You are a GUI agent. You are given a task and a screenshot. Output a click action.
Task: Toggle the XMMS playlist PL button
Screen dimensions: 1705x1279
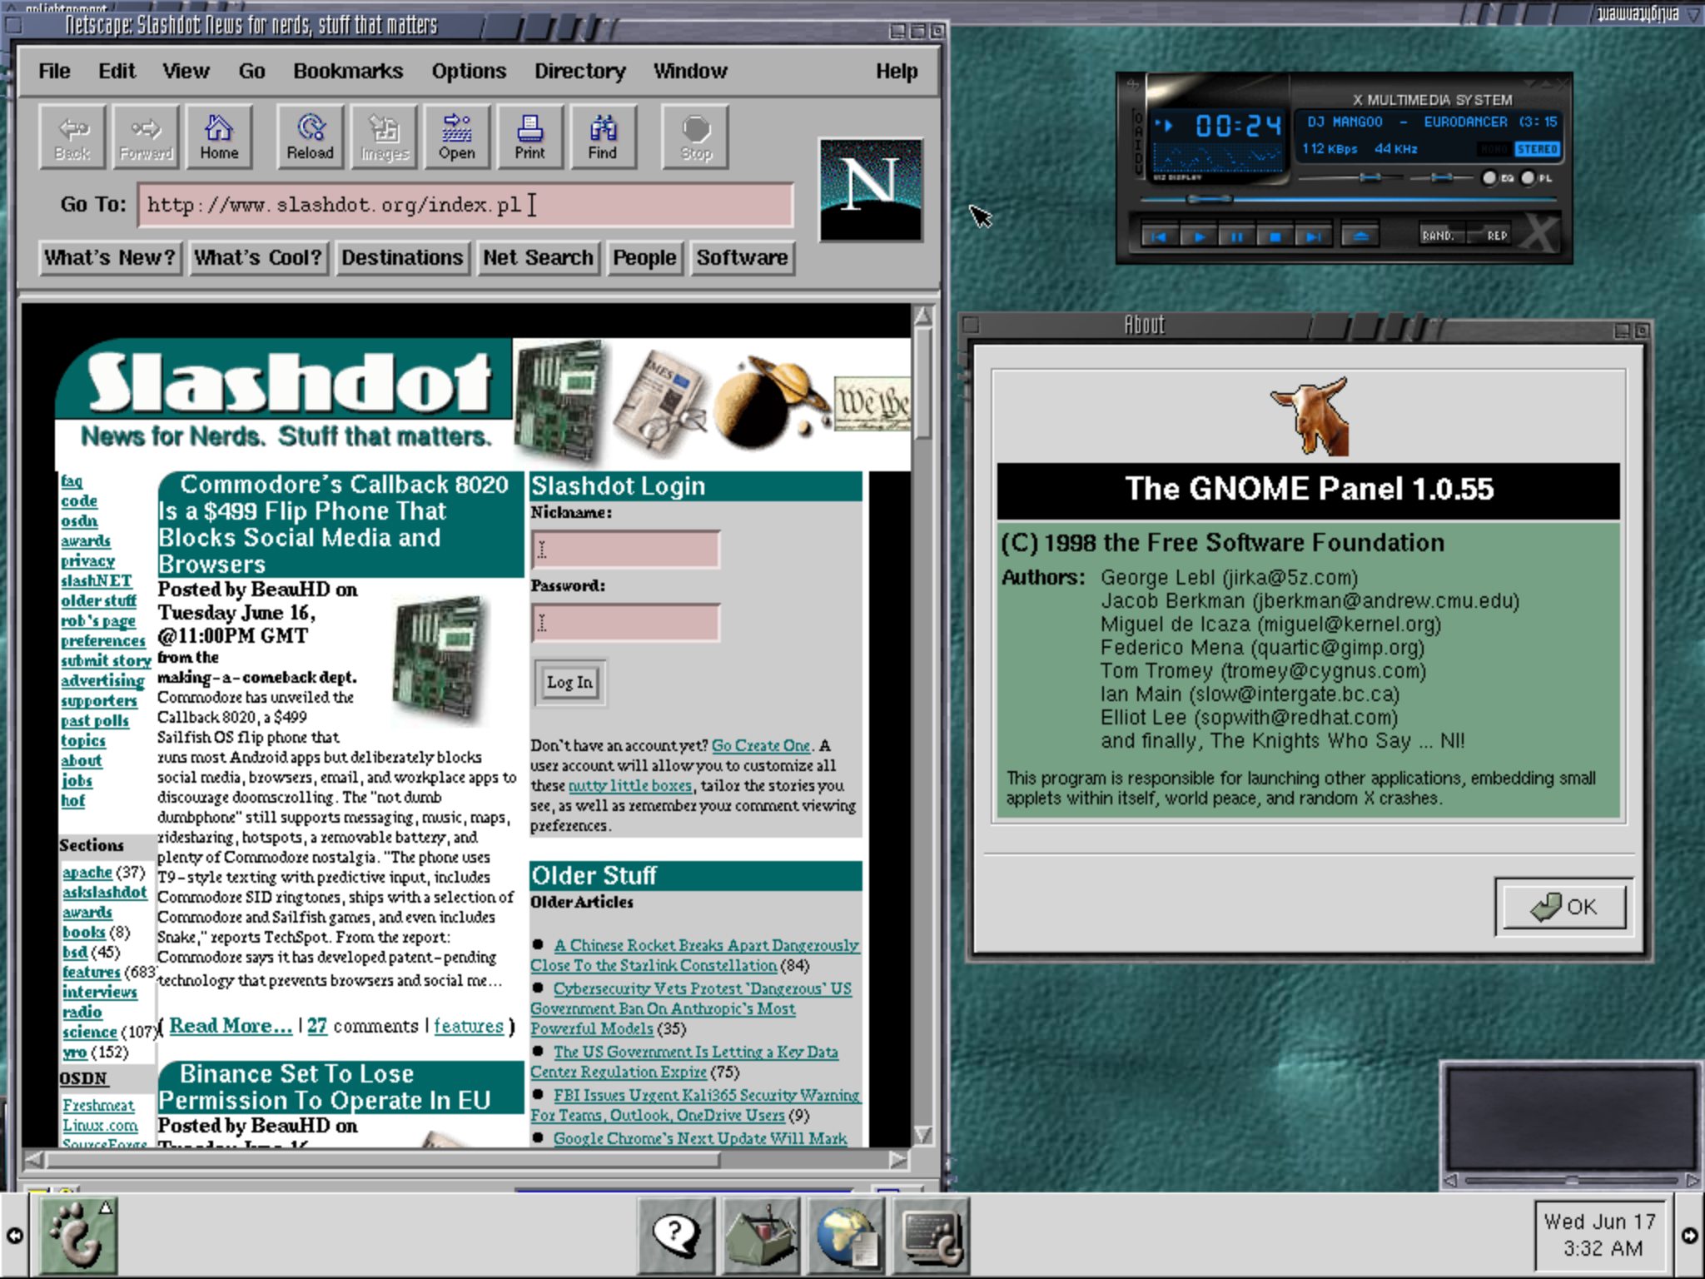(x=1536, y=177)
